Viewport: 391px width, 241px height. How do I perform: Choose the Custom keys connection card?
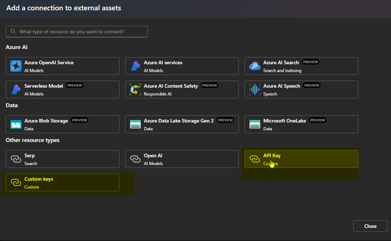pyautogui.click(x=63, y=182)
